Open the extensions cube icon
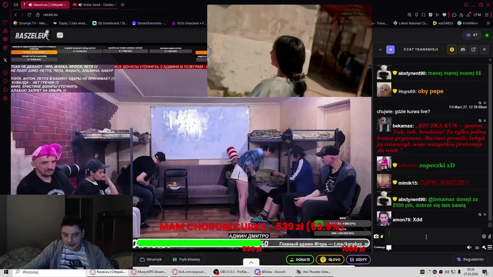Screen dimensions: 493x277 454,15
